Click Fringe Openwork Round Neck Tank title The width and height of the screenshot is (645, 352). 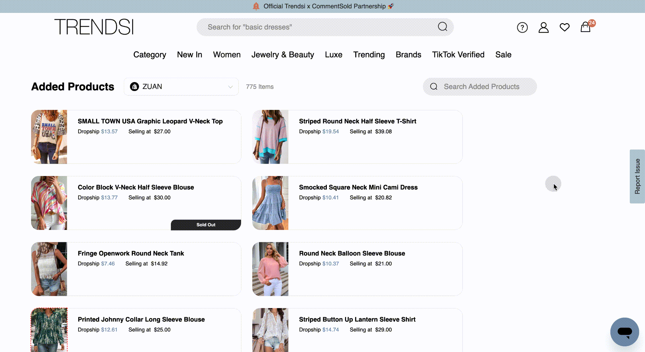[131, 253]
